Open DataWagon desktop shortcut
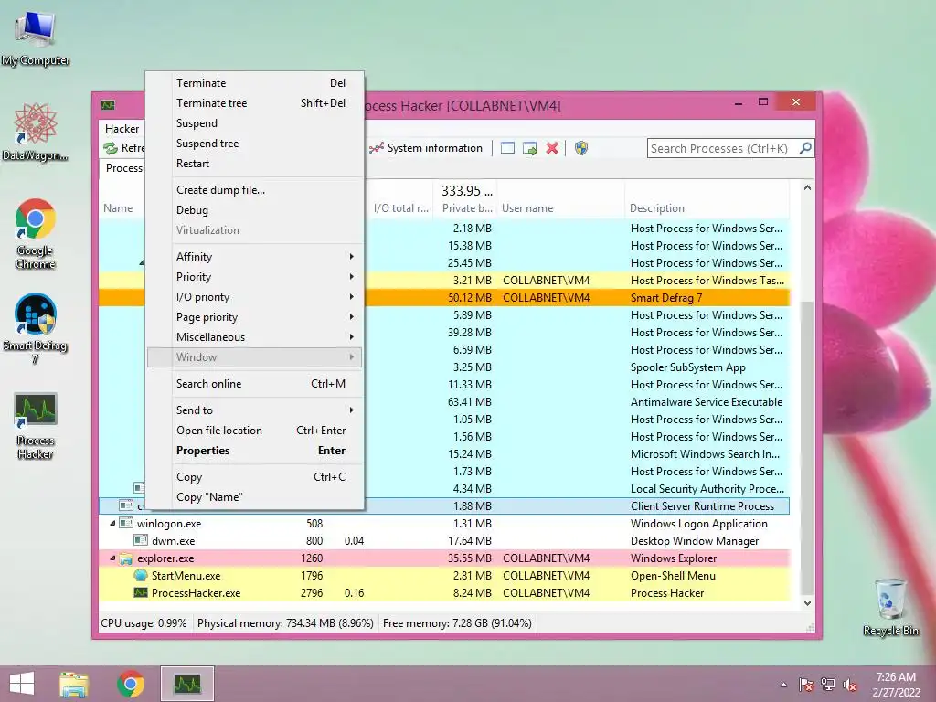Screen dimensions: 936x702 click(x=36, y=132)
